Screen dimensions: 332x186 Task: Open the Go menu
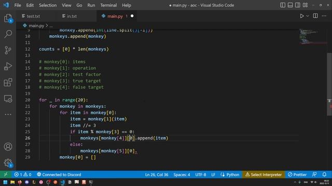(x=79, y=5)
